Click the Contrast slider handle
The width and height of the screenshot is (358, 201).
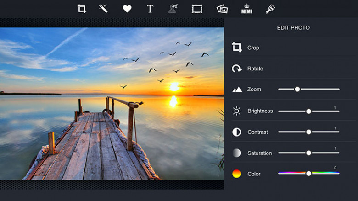[308, 132]
